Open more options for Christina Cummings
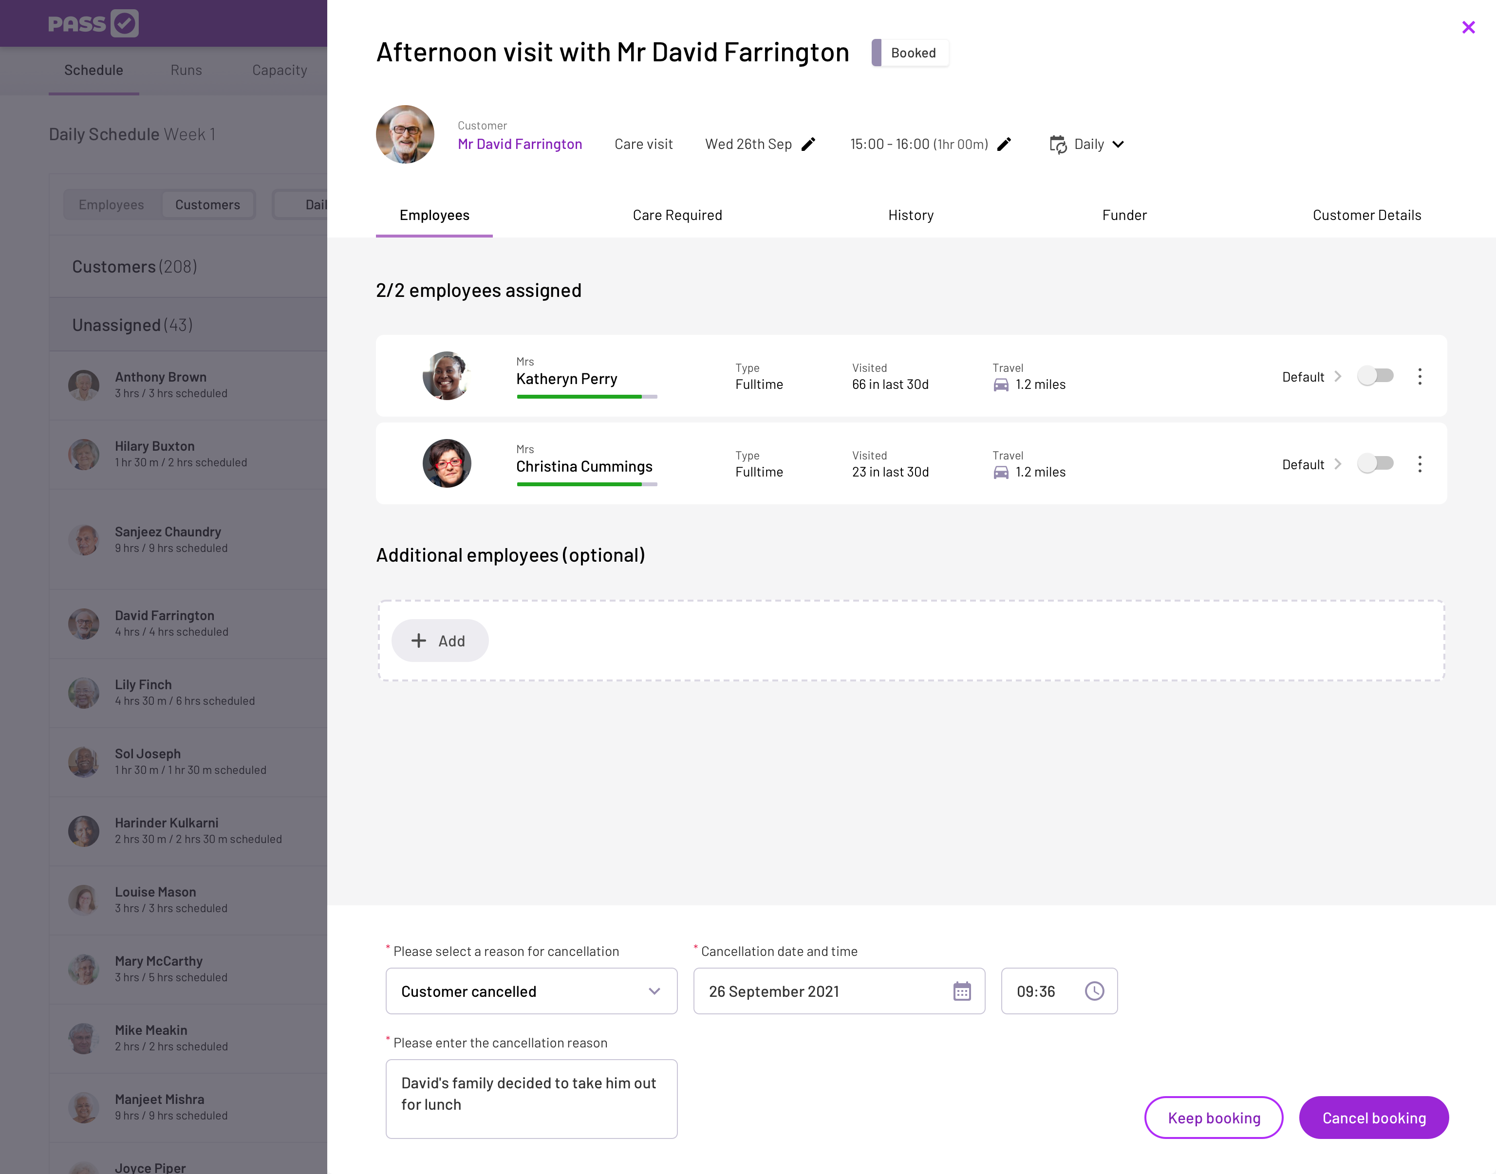This screenshot has height=1174, width=1496. (1420, 464)
